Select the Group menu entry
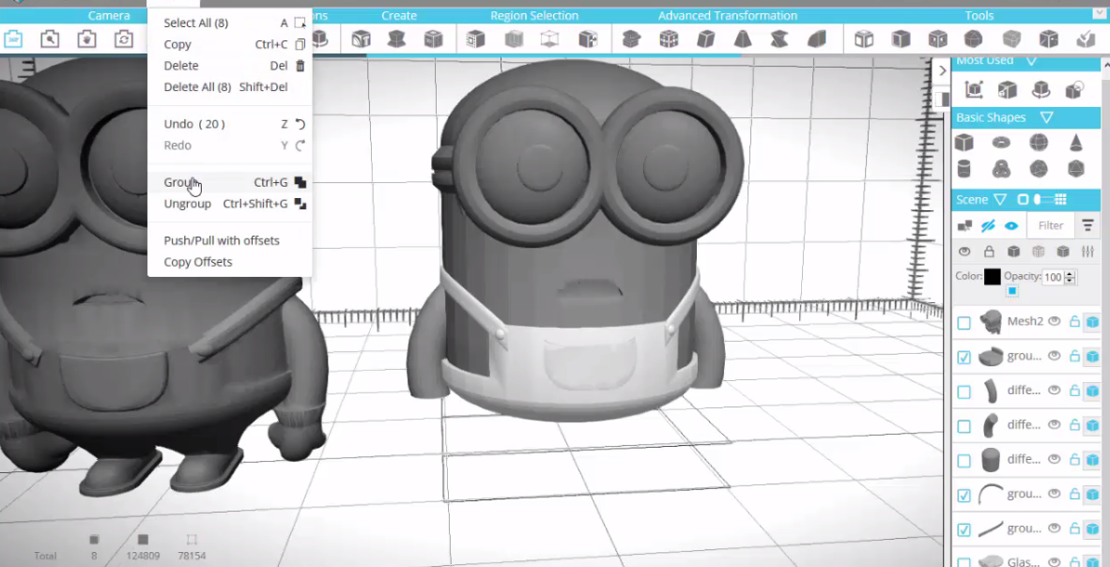Screen dimensions: 1110x567 229,182
